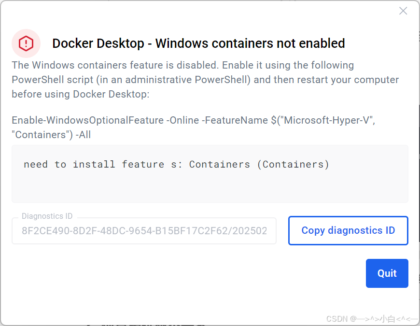This screenshot has width=420, height=326.
Task: Click the "Microsoft-Hyper-V" text in the command
Action: point(328,120)
